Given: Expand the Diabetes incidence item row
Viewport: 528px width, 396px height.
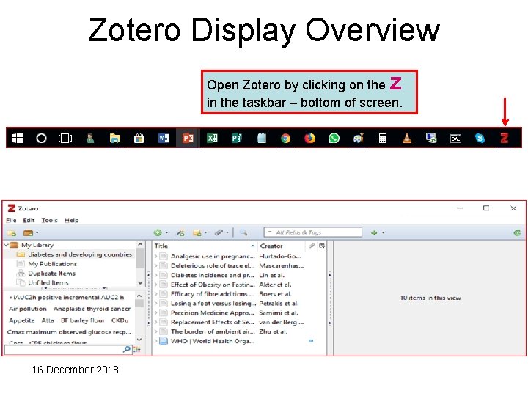Looking at the screenshot, I should point(156,275).
